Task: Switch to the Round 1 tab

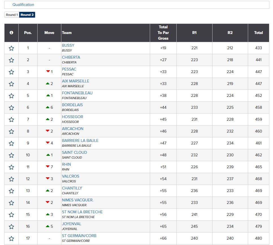Action: (x=12, y=15)
